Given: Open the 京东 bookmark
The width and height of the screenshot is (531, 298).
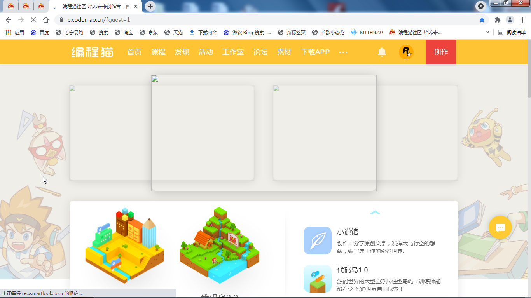Looking at the screenshot, I should pyautogui.click(x=148, y=33).
